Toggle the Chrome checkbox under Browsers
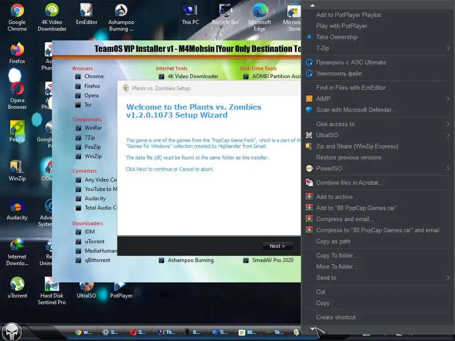The width and height of the screenshot is (455, 341). click(78, 76)
